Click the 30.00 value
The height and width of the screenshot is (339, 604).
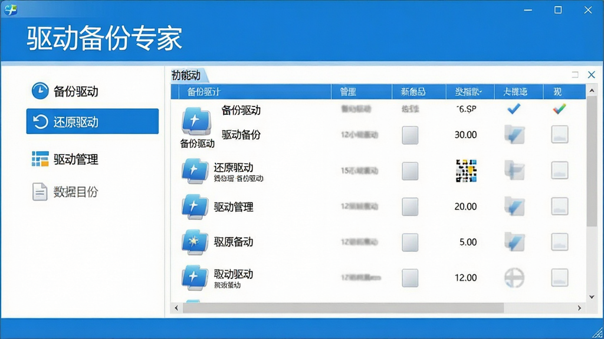[466, 135]
